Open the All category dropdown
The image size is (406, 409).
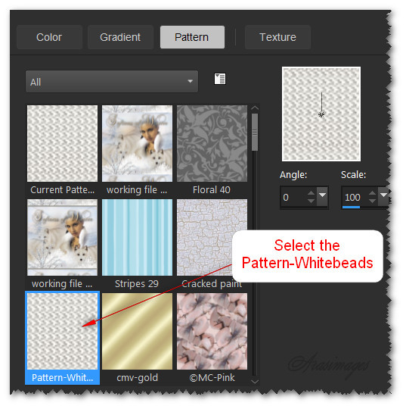point(112,81)
